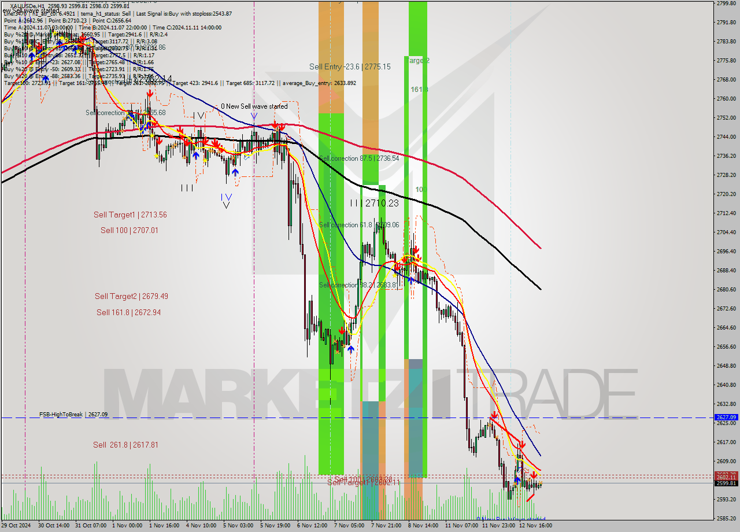Click the '8 Nov 14:00' time axis label
Image resolution: width=740 pixels, height=532 pixels.
click(423, 526)
